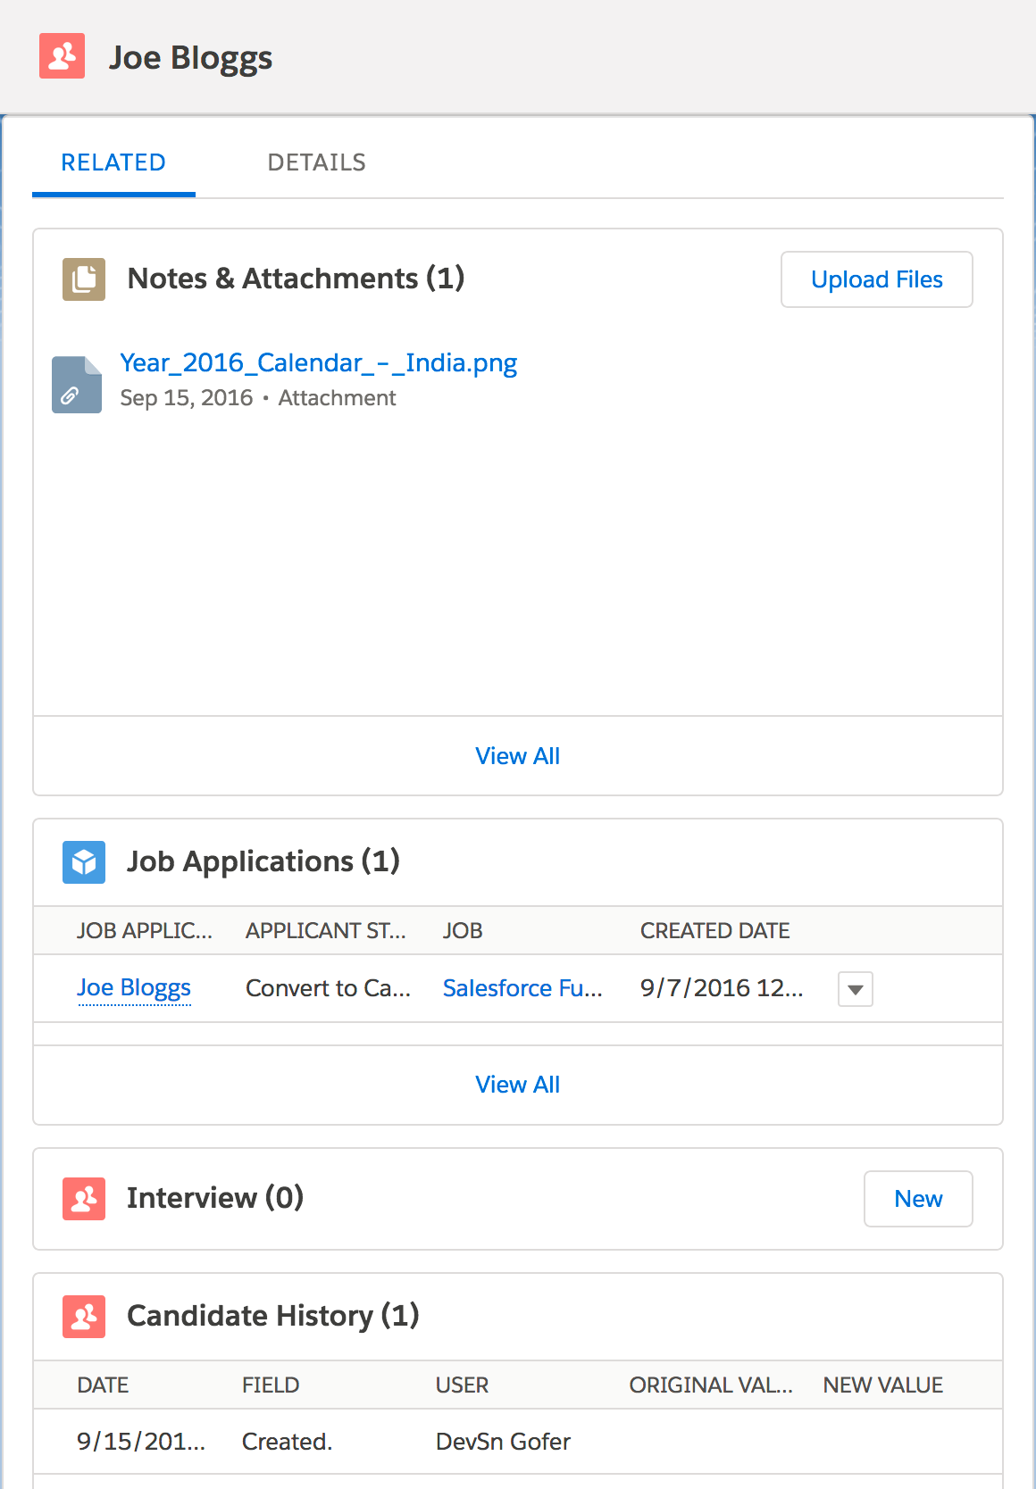Switch to the Details tab

316,162
